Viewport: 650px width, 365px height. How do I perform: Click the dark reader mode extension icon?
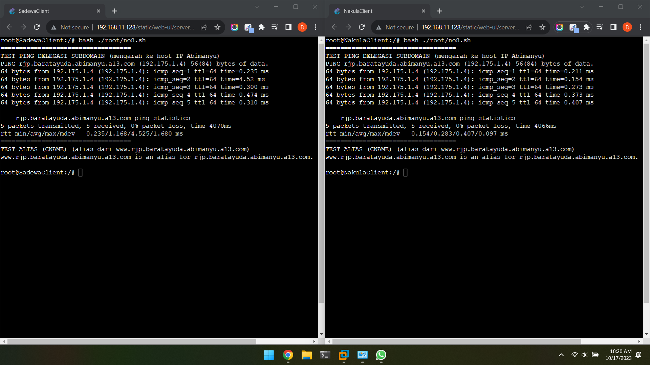[288, 27]
